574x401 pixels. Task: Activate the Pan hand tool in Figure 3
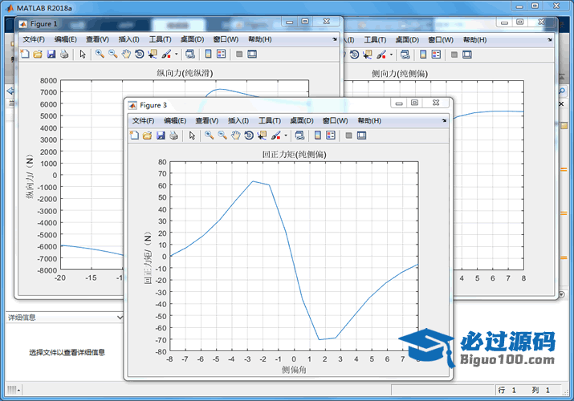pyautogui.click(x=235, y=136)
